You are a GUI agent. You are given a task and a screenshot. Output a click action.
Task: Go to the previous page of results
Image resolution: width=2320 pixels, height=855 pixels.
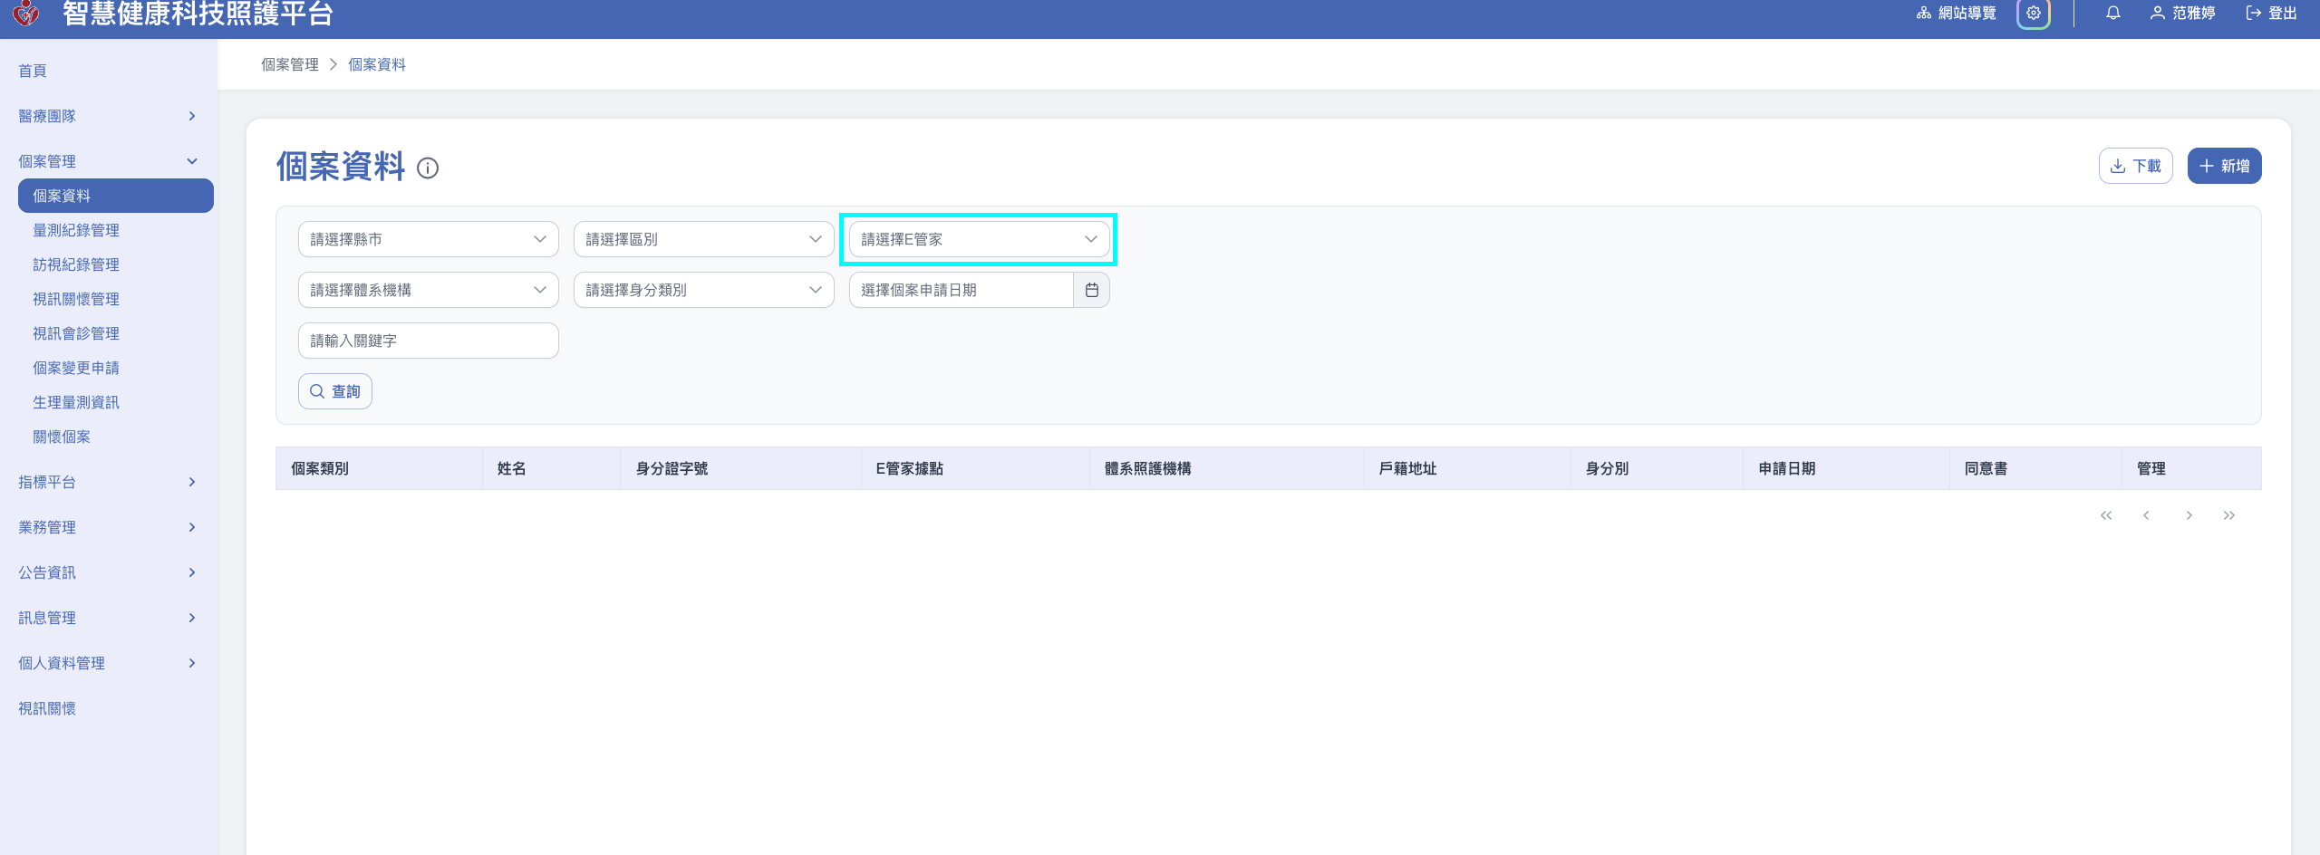[x=2145, y=515]
